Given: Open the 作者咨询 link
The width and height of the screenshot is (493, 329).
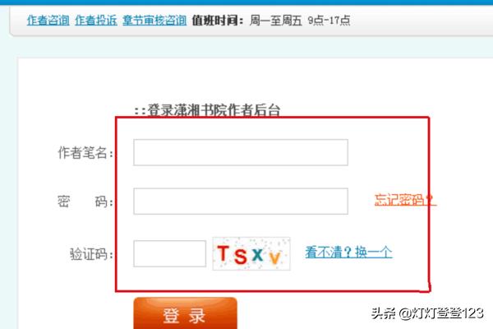Looking at the screenshot, I should 48,21.
